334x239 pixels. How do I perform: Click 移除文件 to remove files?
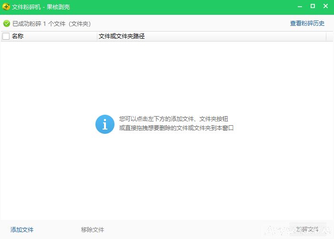(93, 229)
